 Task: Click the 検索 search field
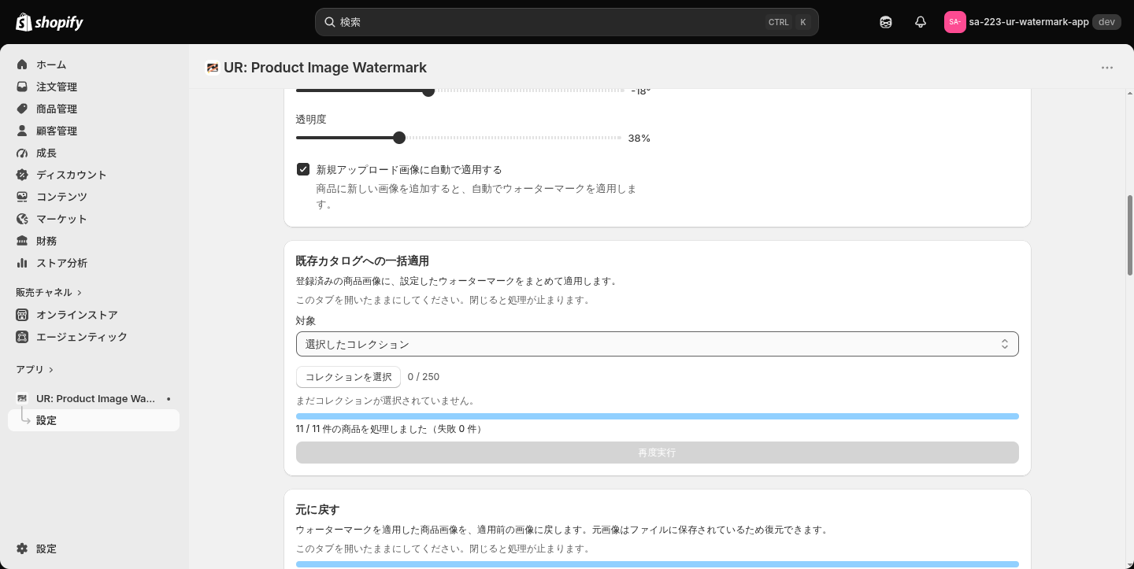click(x=567, y=22)
